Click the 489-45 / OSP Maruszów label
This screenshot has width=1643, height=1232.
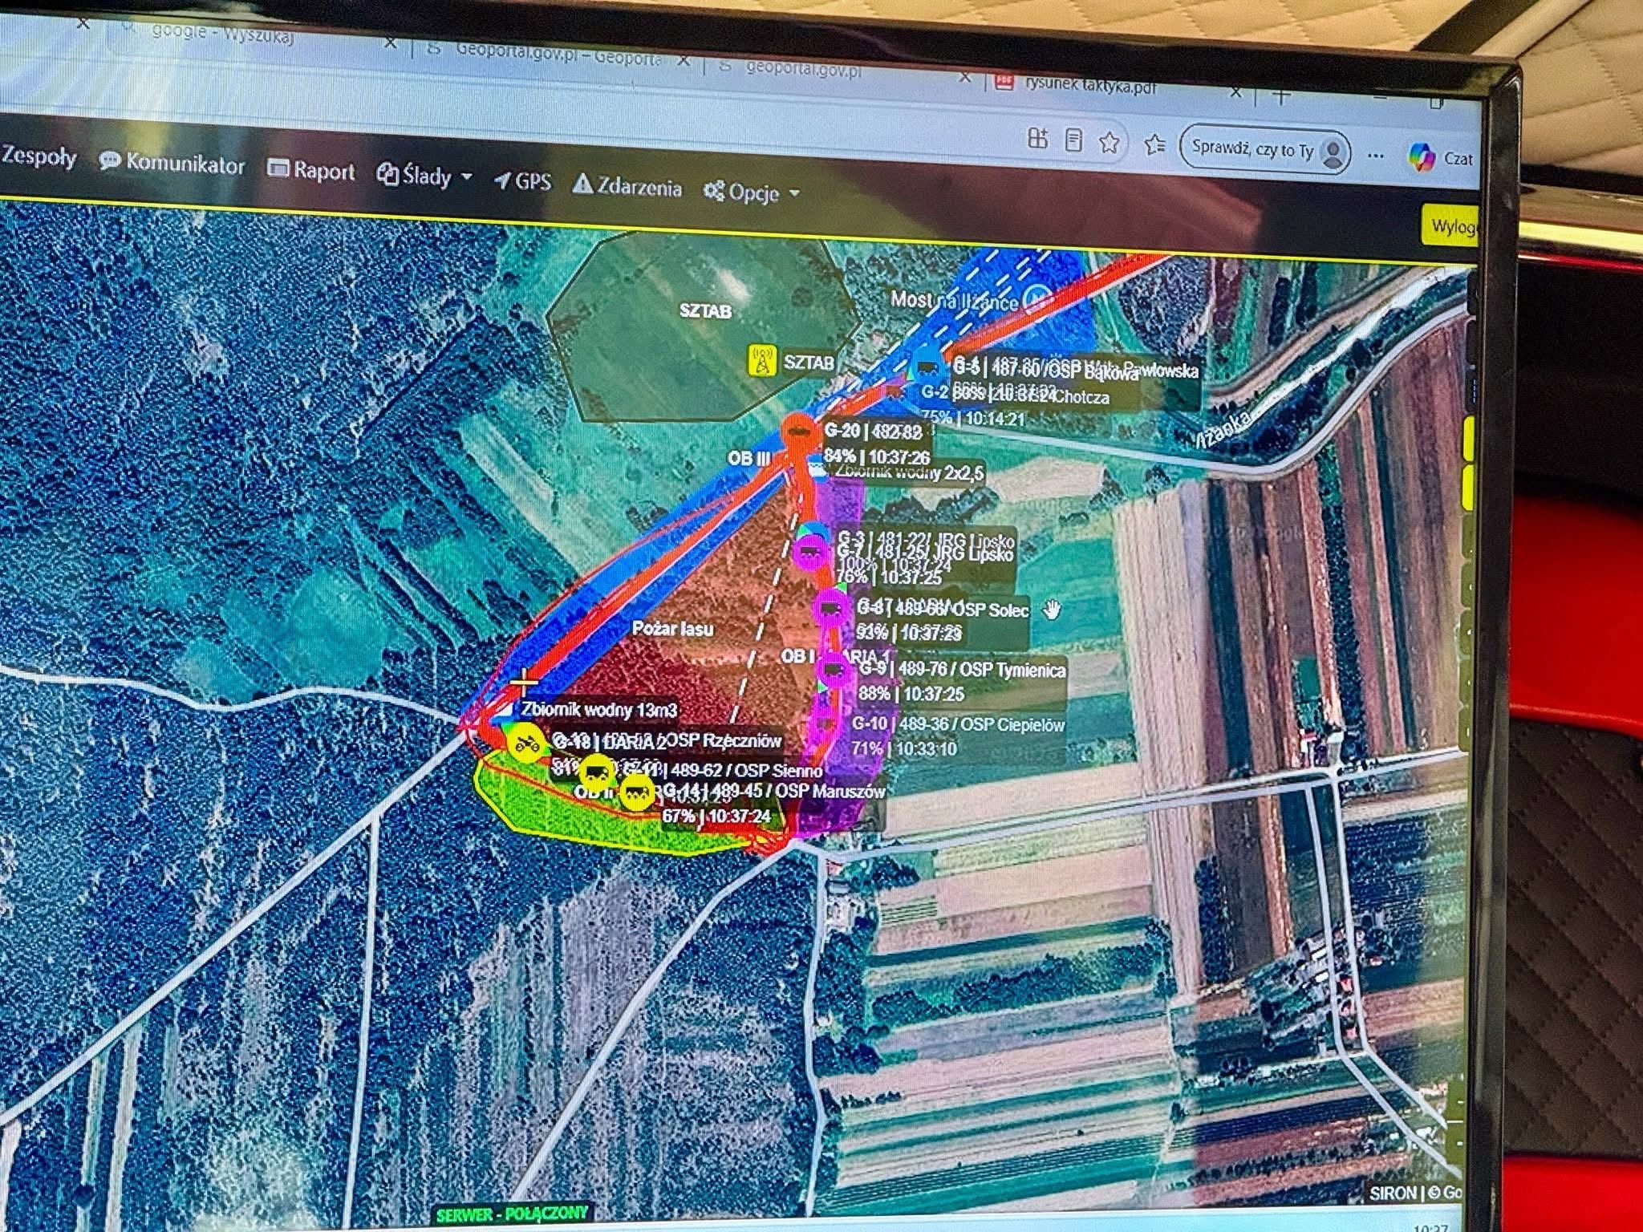798,791
